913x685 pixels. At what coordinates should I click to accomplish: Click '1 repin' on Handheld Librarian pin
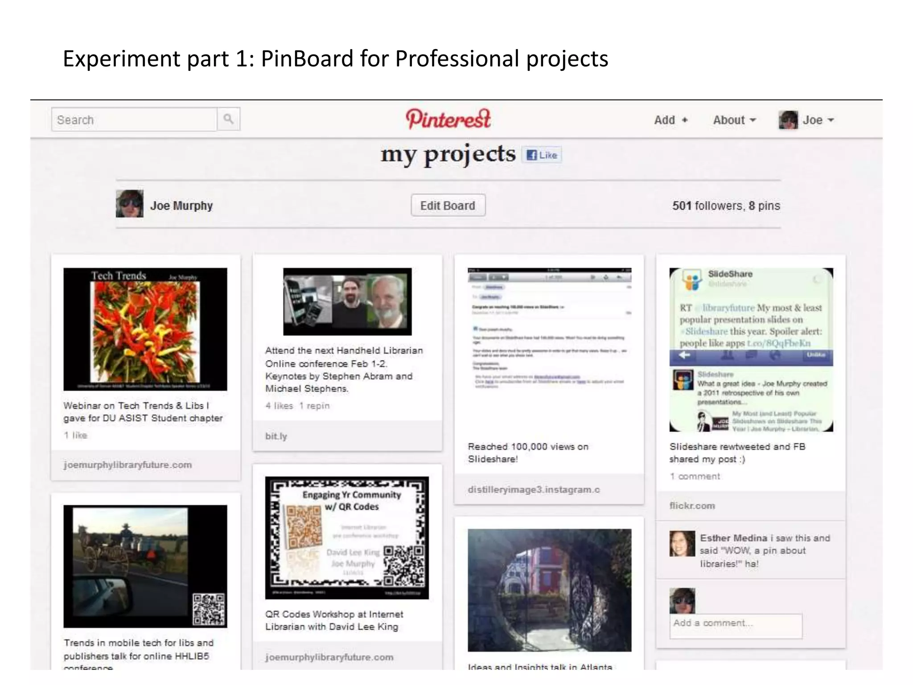pos(314,406)
